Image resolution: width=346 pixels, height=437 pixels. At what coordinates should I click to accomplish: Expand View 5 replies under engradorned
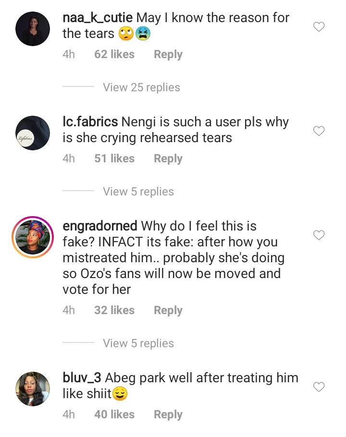[138, 343]
